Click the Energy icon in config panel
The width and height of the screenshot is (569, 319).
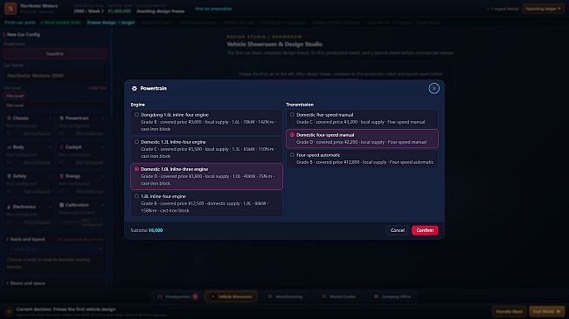(x=62, y=176)
